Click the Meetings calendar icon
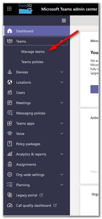The height and width of the screenshot is (219, 102). (10, 103)
